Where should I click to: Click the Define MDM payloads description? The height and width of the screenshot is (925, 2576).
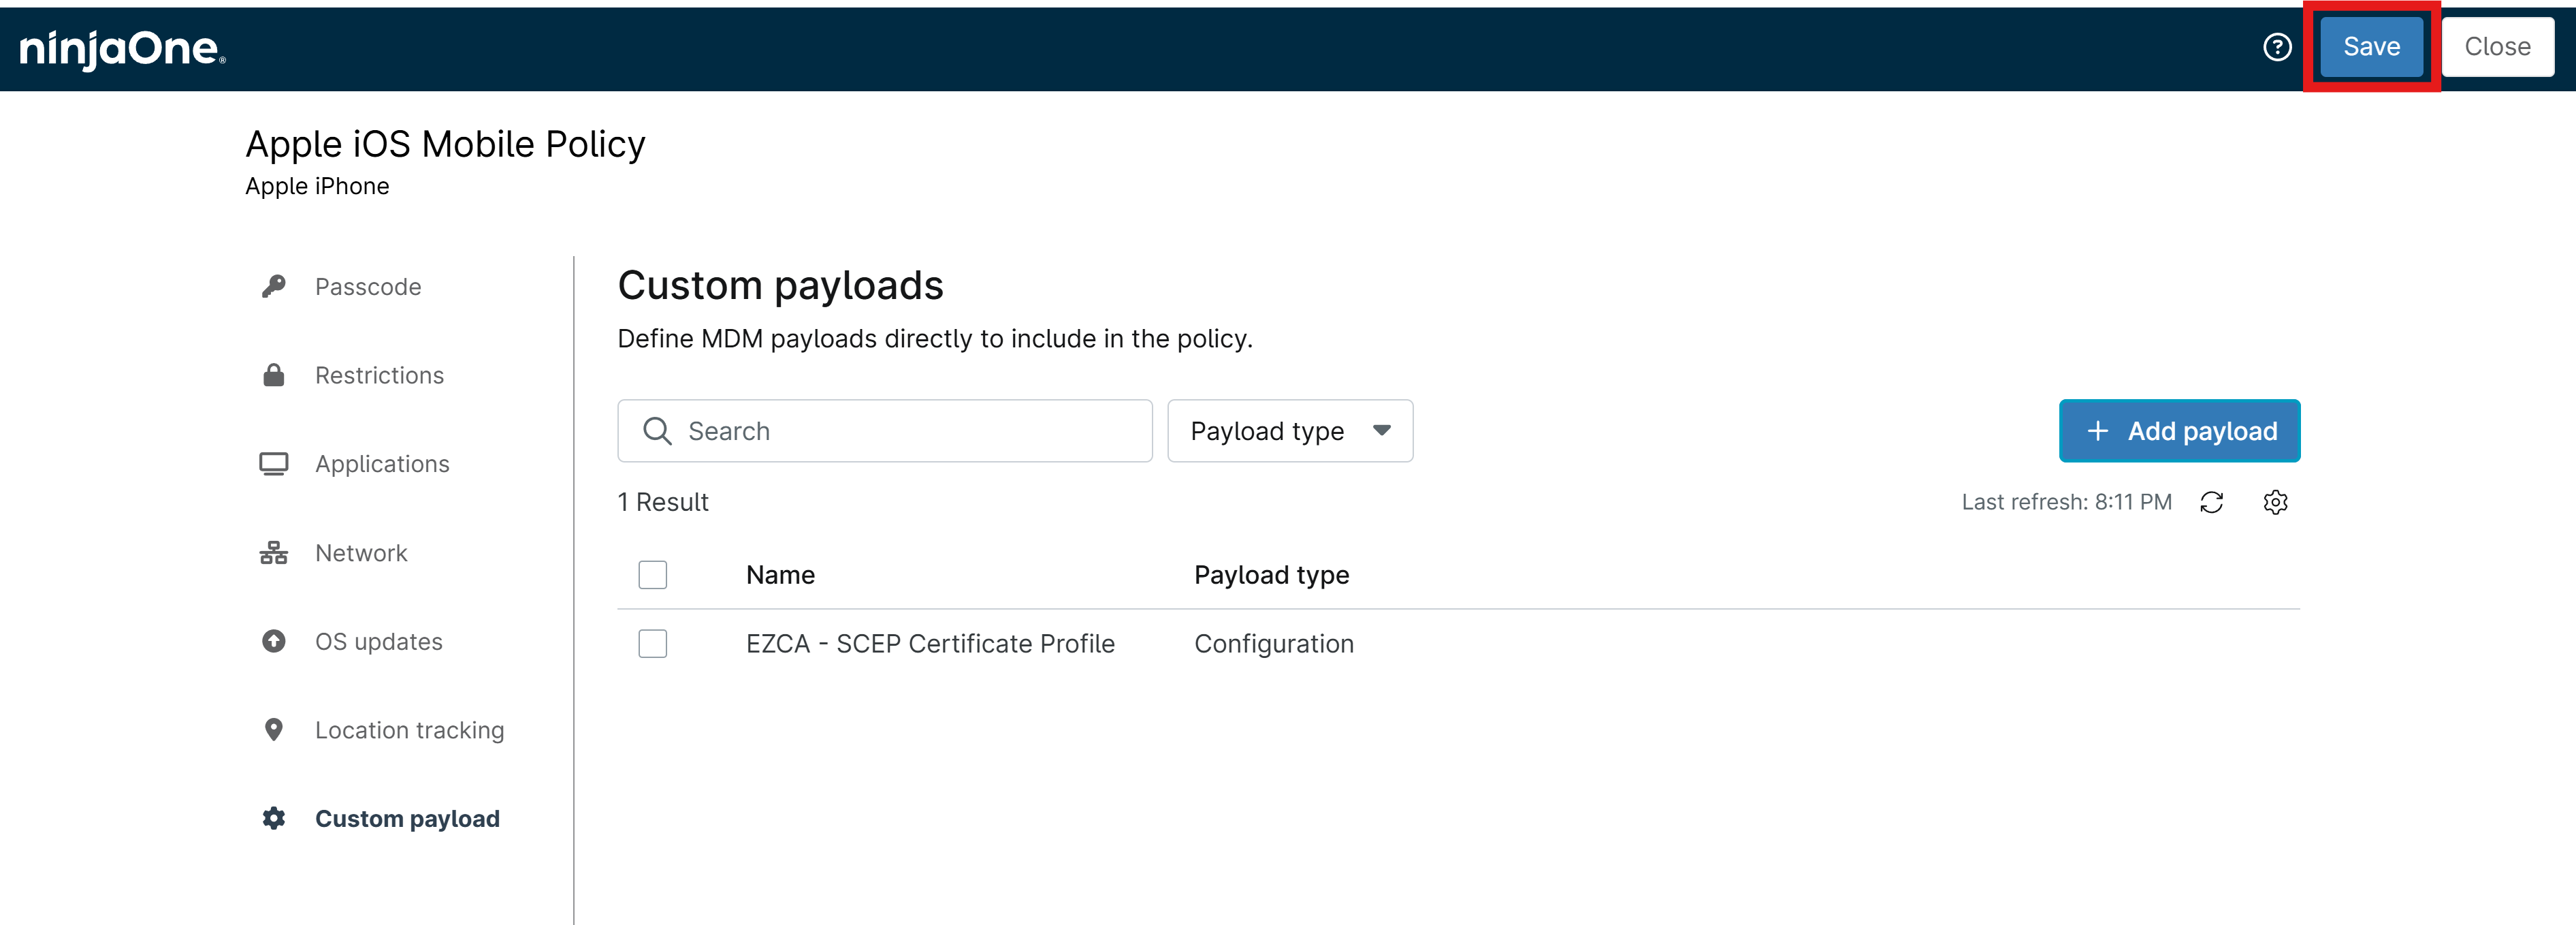pyautogui.click(x=935, y=339)
